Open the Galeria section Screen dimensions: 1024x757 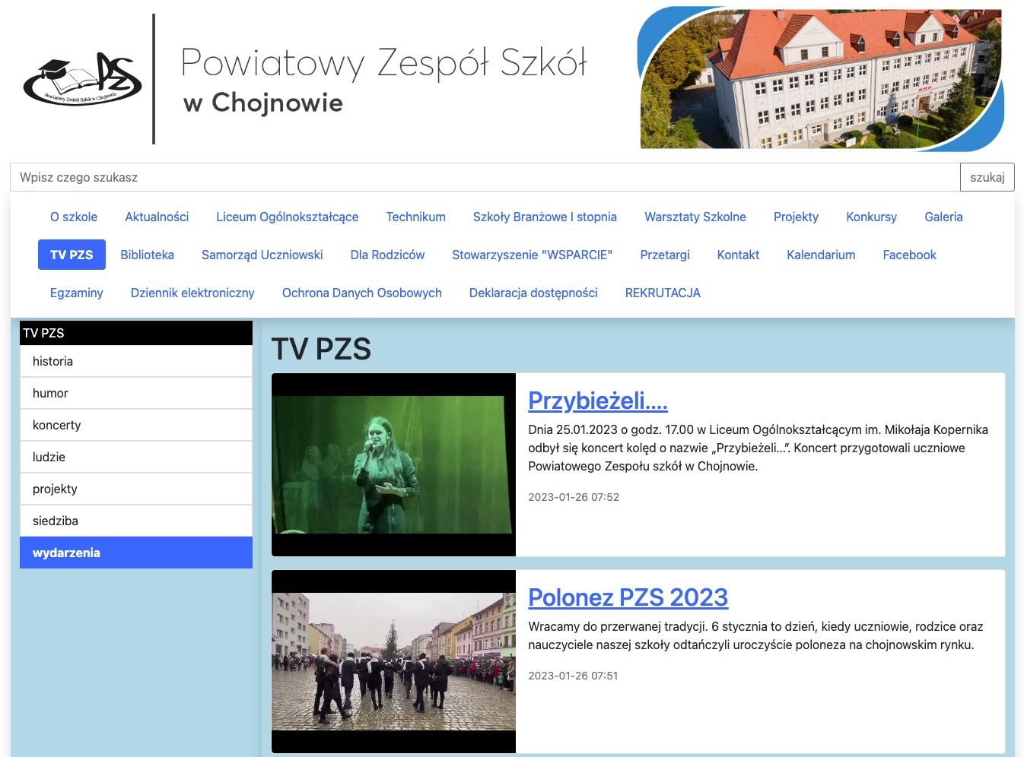point(943,217)
